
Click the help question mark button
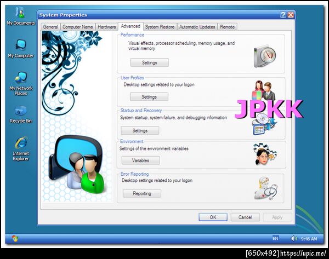click(283, 15)
